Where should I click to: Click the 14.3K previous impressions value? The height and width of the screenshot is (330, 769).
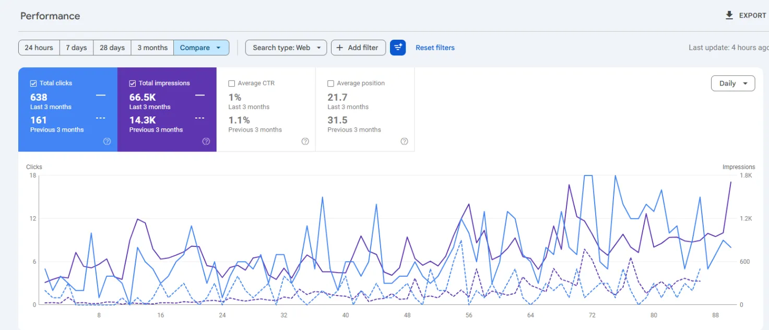click(x=143, y=120)
